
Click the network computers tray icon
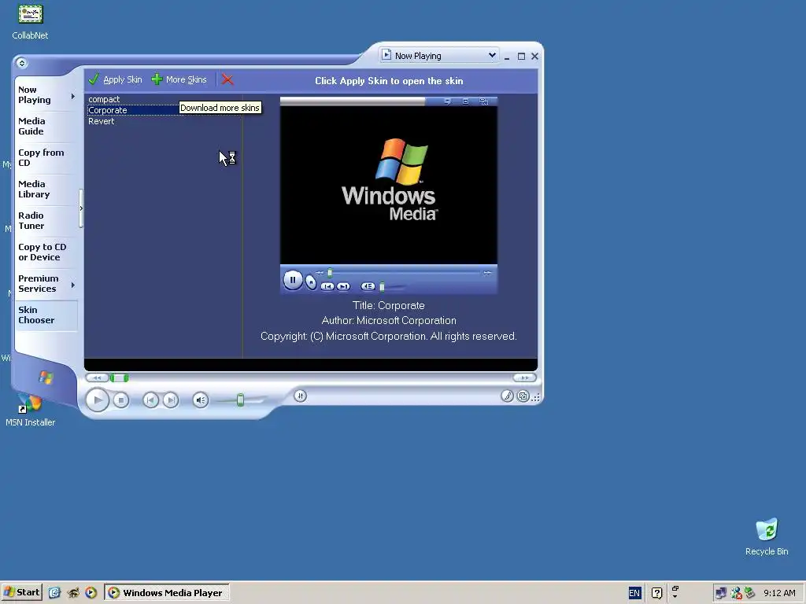[x=721, y=593]
